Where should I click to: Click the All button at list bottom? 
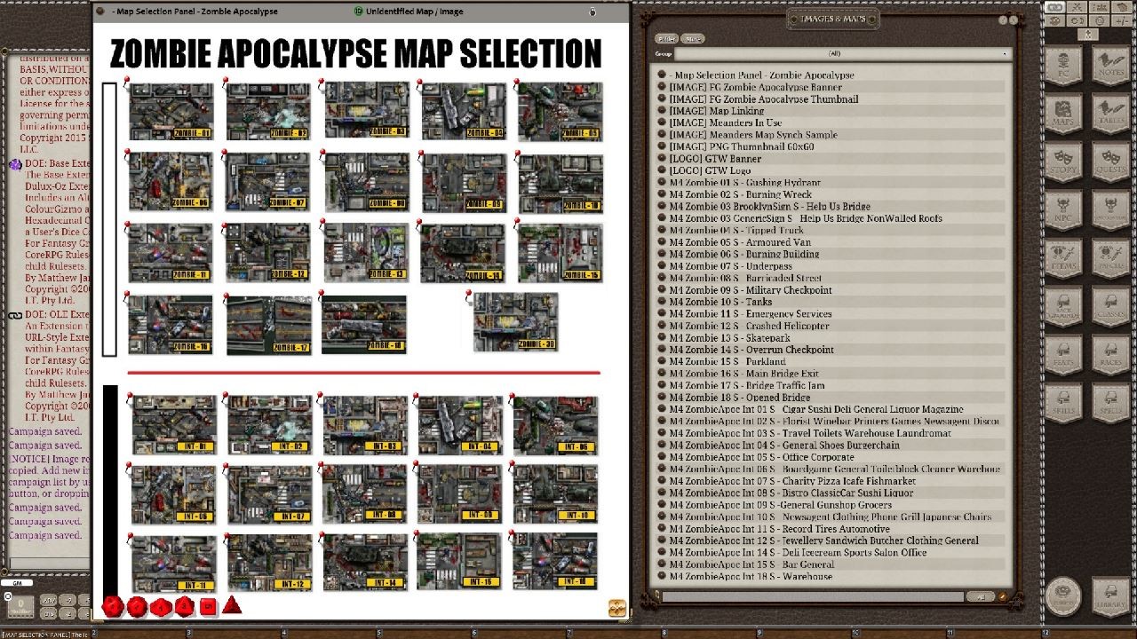pyautogui.click(x=981, y=596)
